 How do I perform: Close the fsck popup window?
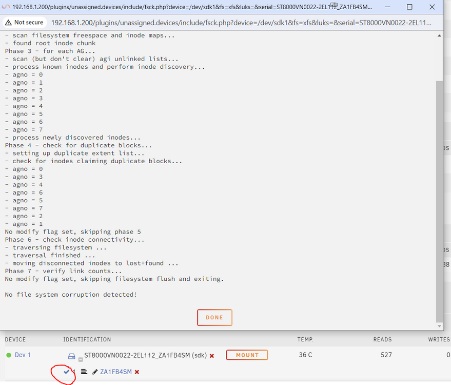click(432, 7)
